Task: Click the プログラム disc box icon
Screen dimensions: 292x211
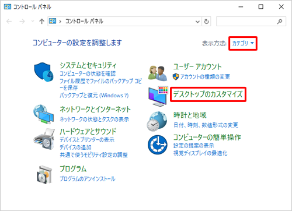Action: [44, 174]
